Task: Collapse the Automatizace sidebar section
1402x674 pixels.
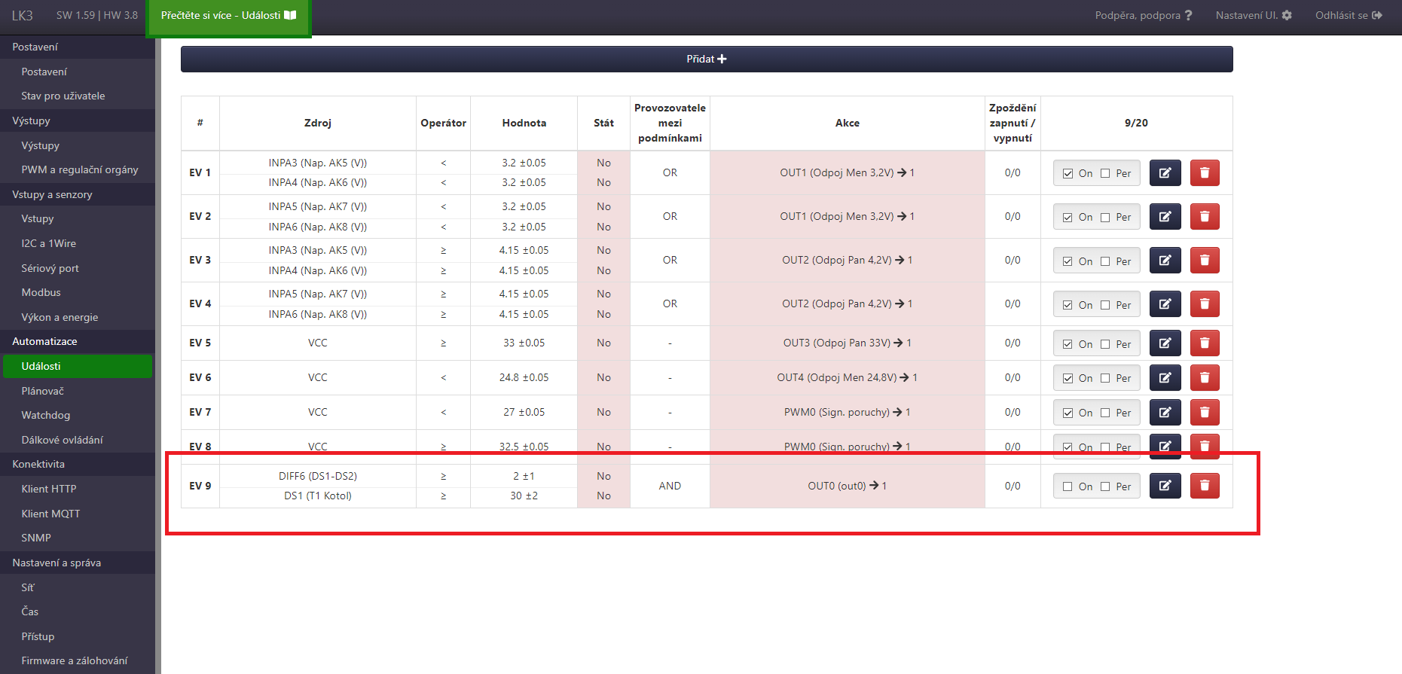Action: tap(44, 341)
